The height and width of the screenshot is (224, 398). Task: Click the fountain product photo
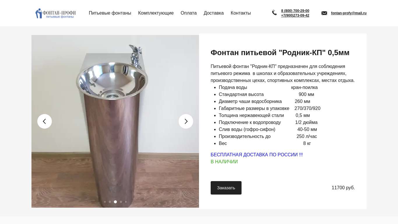115,121
